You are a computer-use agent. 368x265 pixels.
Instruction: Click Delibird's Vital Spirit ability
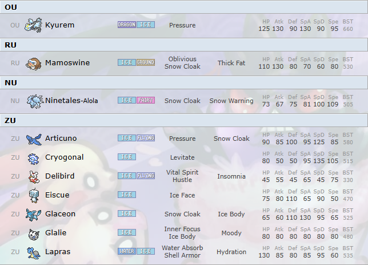click(x=182, y=172)
